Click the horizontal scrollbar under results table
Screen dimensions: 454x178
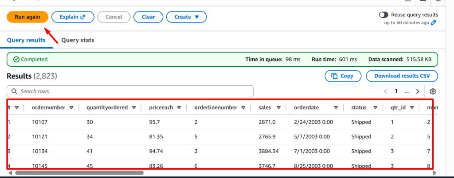point(79,173)
